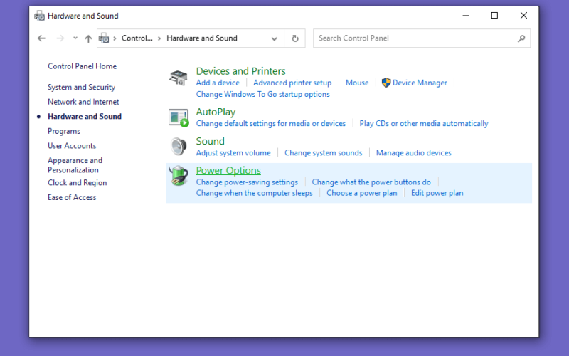Click Change Windows To Go startup options
569x356 pixels.
pos(262,94)
